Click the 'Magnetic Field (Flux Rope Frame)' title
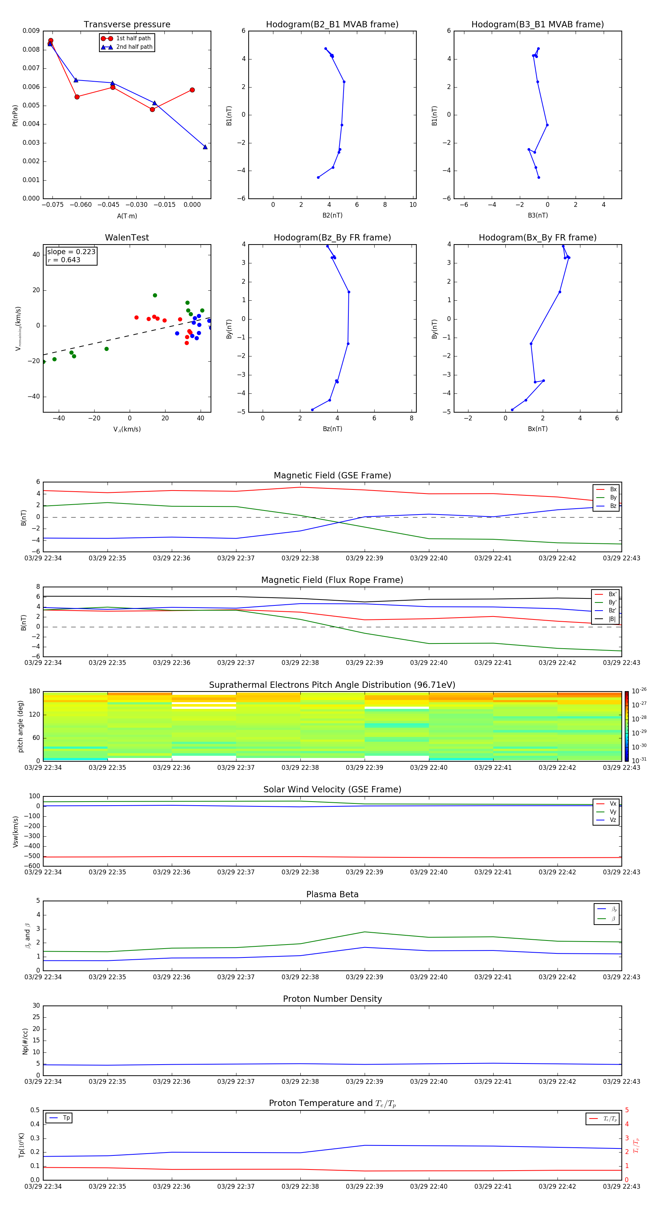 click(x=332, y=580)
